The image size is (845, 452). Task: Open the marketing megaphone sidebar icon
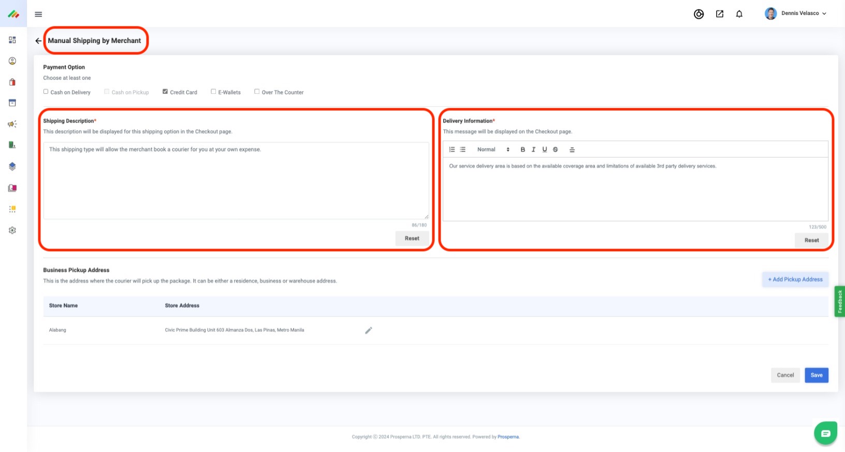click(12, 124)
